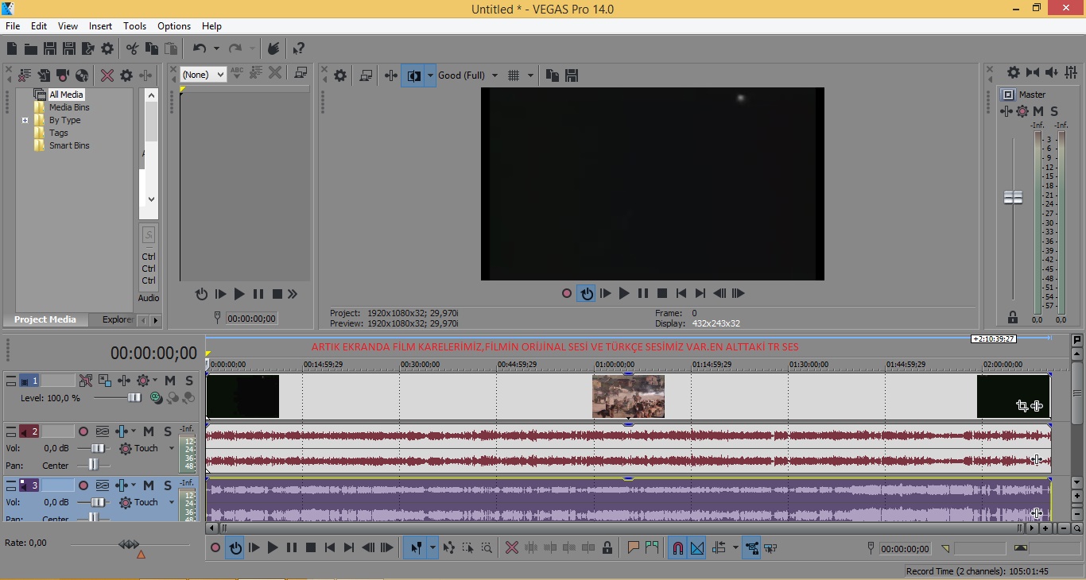Expand the By Type media tree node

(x=25, y=121)
